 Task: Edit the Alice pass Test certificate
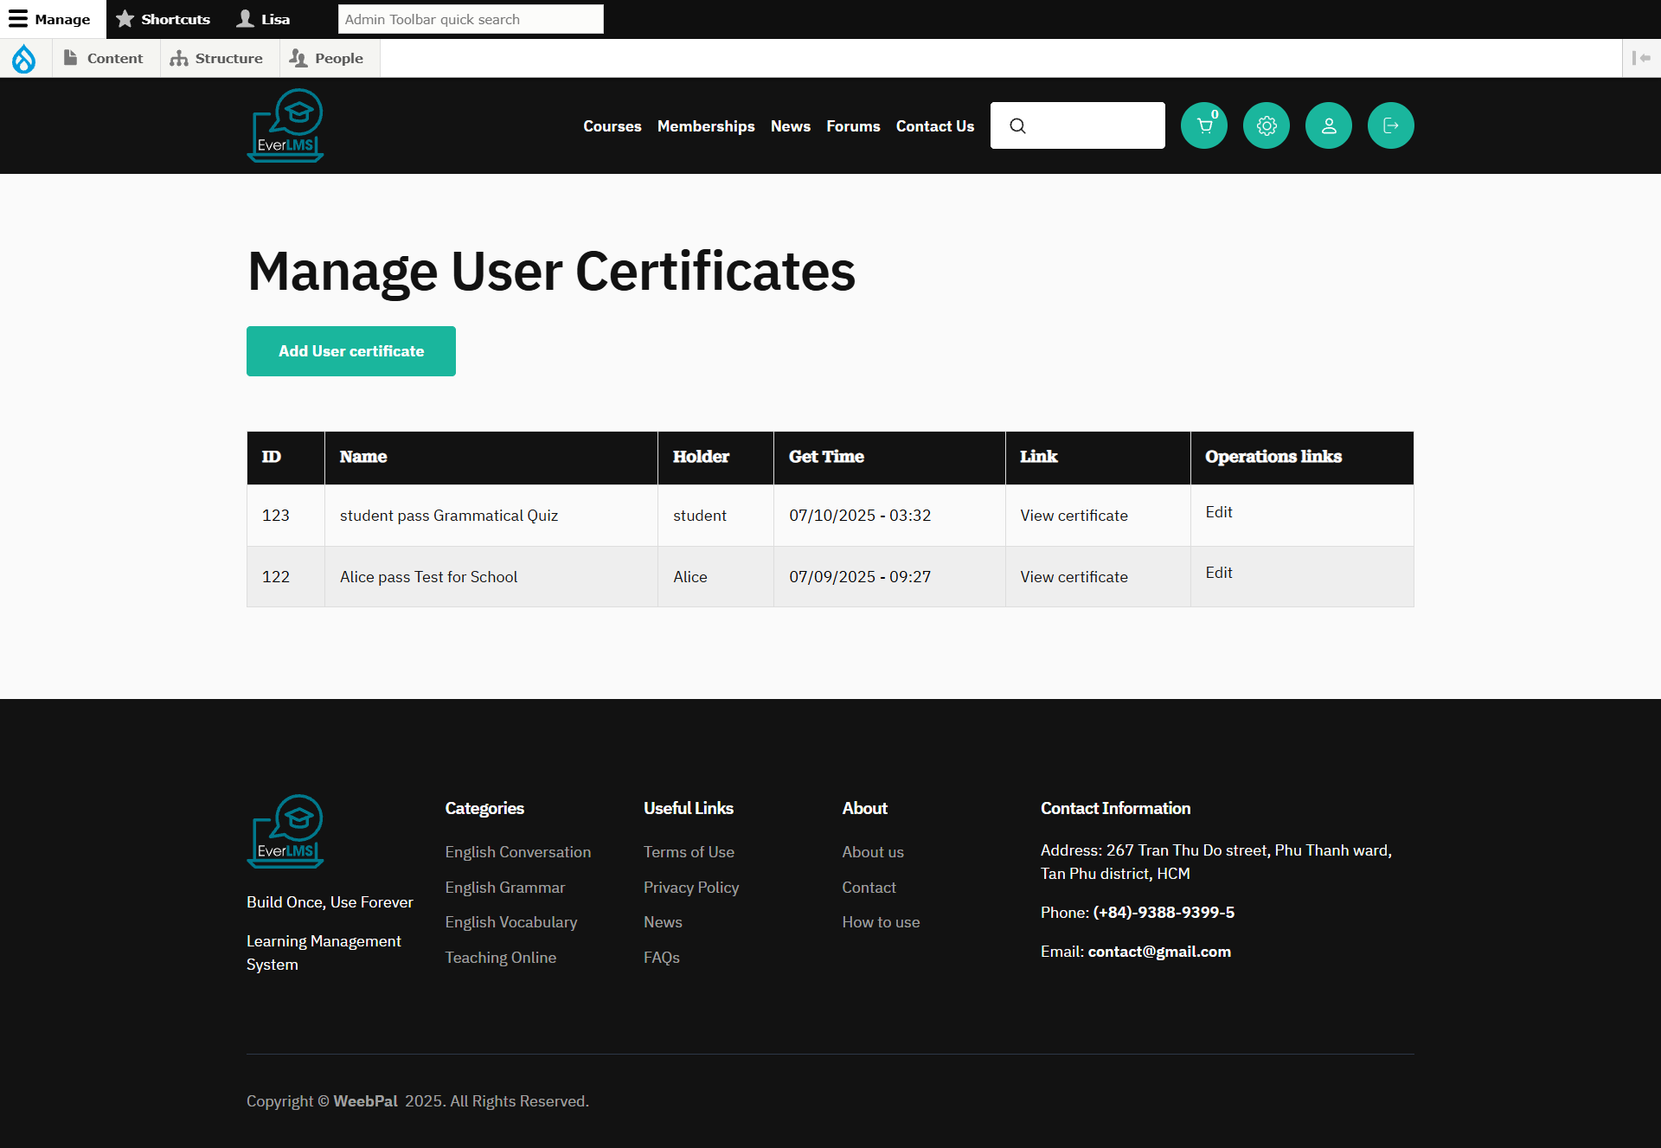point(1218,573)
